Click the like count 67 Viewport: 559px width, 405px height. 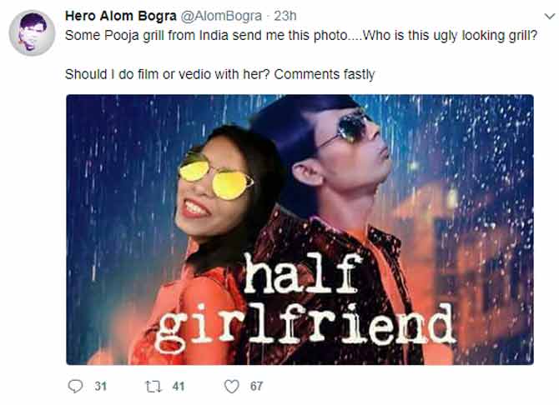pyautogui.click(x=256, y=386)
